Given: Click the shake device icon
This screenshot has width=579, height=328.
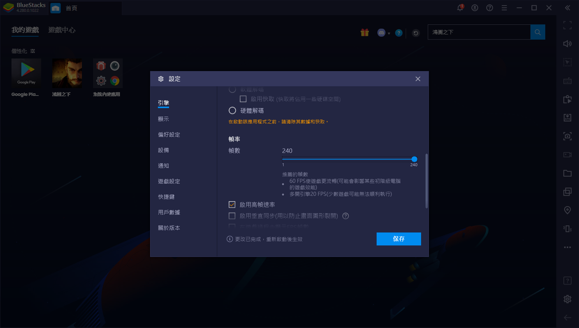Looking at the screenshot, I should [x=568, y=229].
